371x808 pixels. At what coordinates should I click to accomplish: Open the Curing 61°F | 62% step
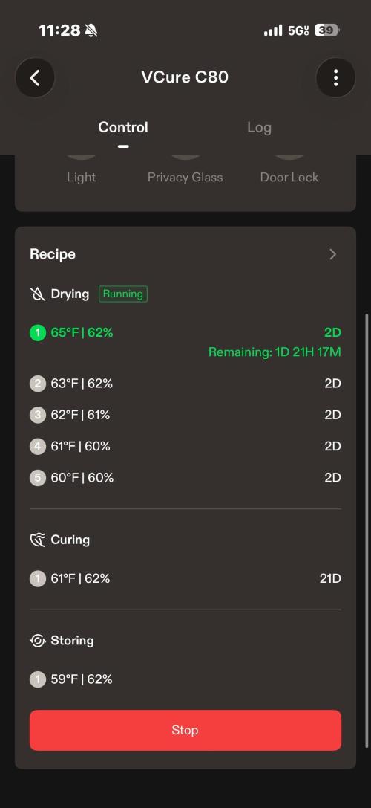[185, 579]
